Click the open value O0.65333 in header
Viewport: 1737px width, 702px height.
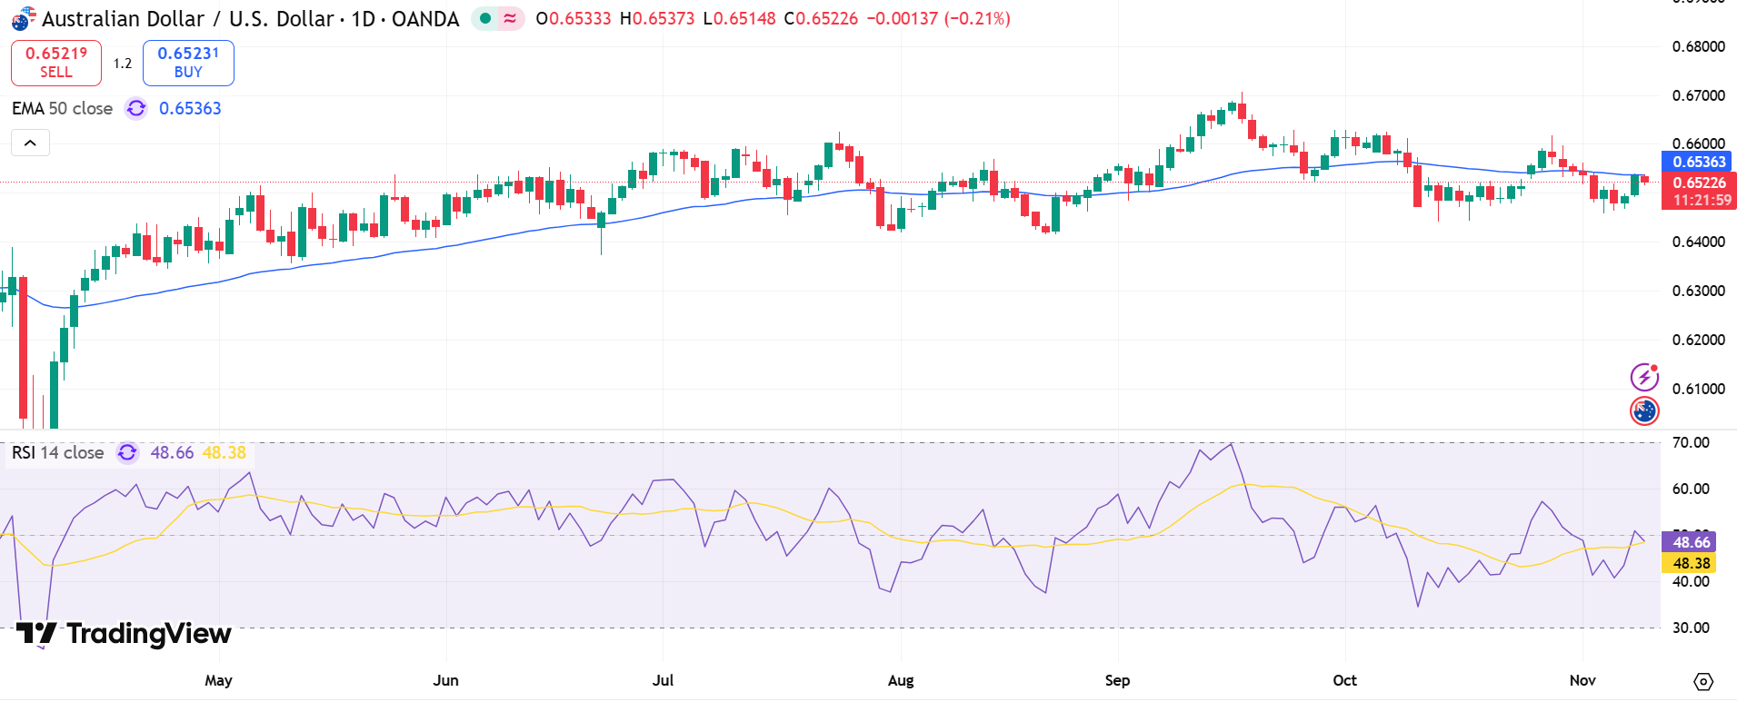coord(573,19)
